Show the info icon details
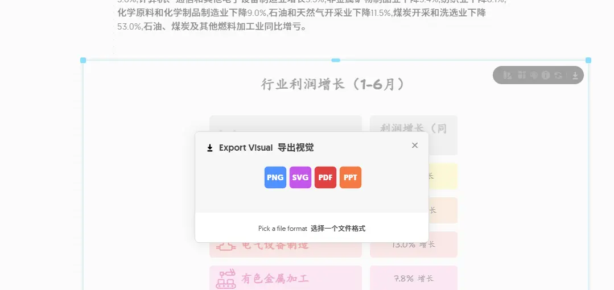This screenshot has height=290, width=614. [x=546, y=75]
